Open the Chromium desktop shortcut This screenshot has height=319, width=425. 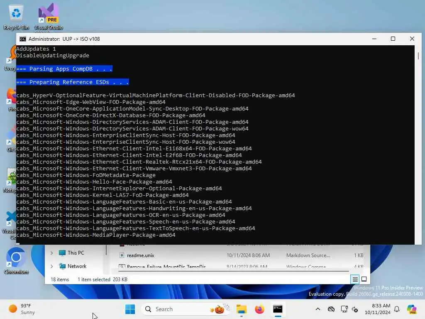pyautogui.click(x=16, y=261)
